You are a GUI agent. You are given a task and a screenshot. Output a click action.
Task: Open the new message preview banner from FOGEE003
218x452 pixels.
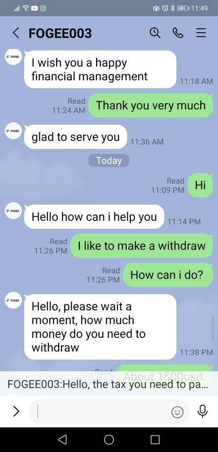pos(109,384)
